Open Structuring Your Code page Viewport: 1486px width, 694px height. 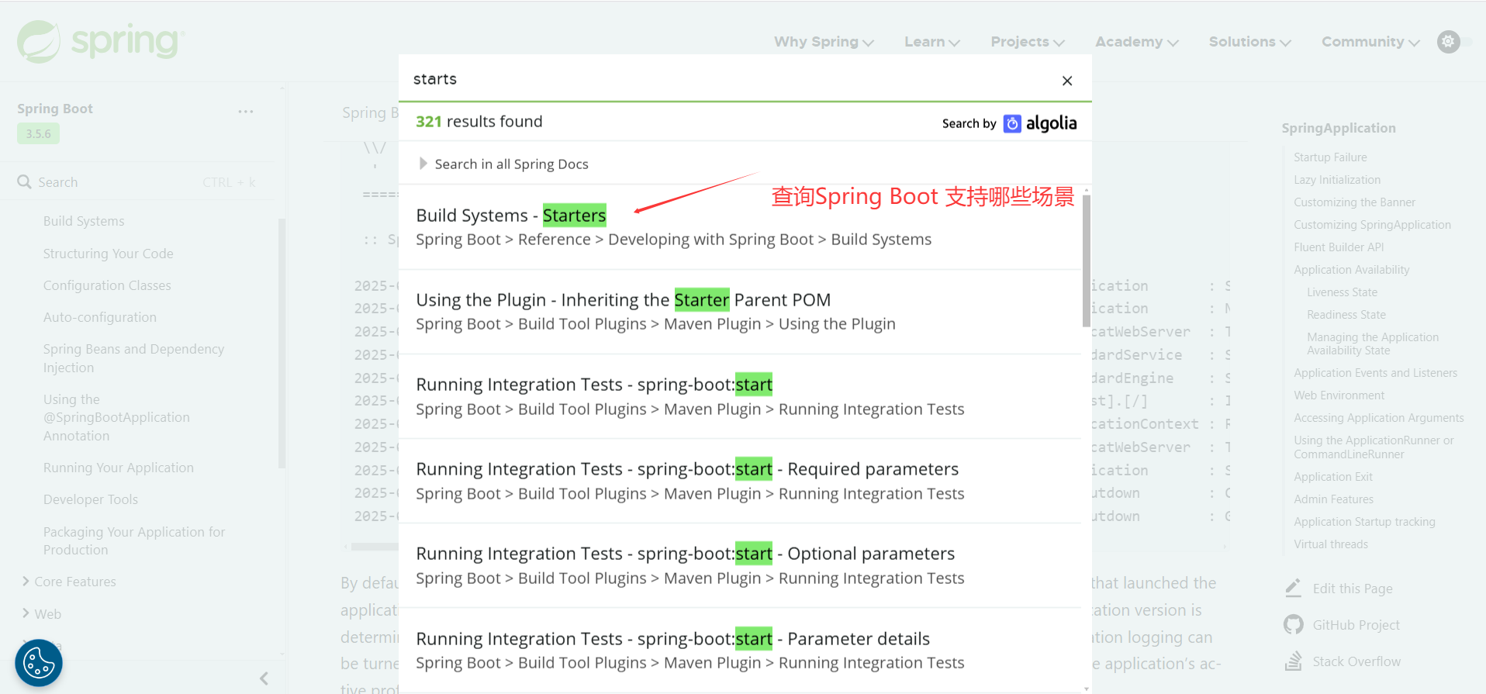(109, 254)
